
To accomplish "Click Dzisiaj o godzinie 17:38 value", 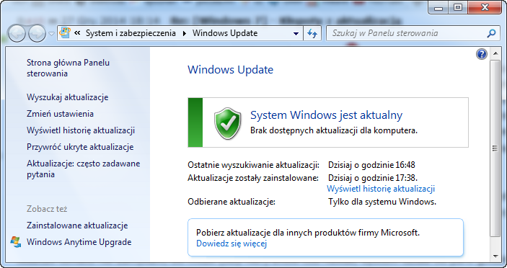I will pos(373,178).
